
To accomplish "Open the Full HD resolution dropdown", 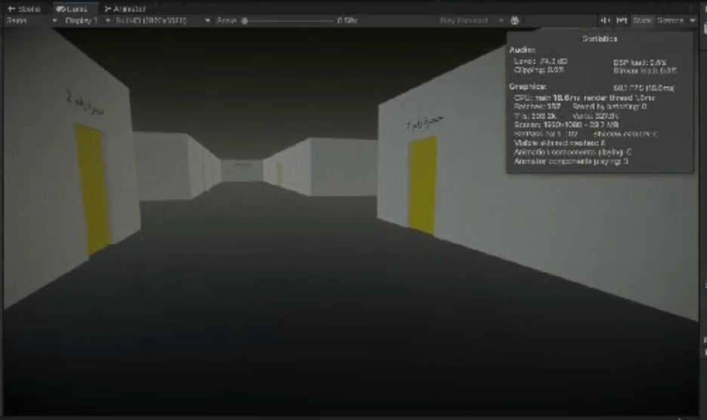I will click(x=162, y=20).
